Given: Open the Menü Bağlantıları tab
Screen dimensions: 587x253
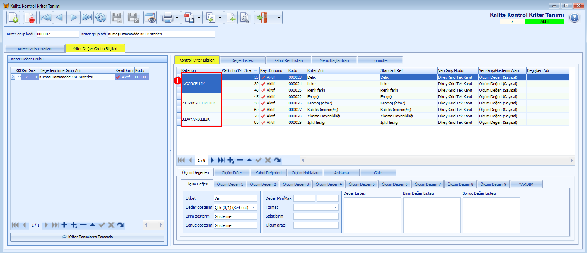Looking at the screenshot, I should [x=334, y=60].
